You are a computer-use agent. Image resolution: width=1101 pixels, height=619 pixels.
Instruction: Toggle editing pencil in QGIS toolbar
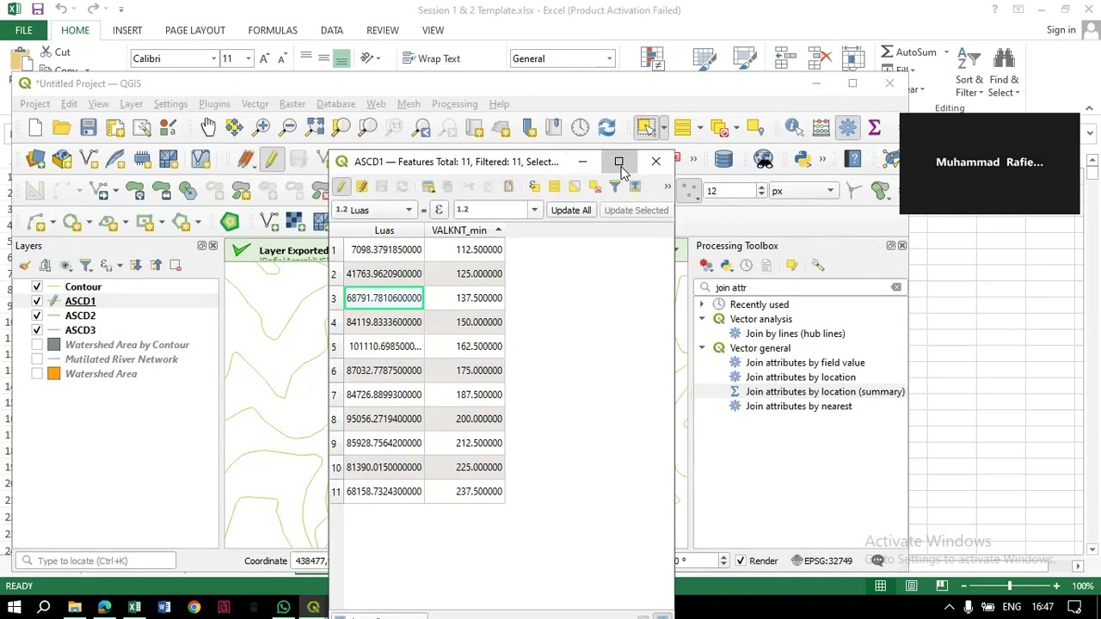tap(272, 159)
